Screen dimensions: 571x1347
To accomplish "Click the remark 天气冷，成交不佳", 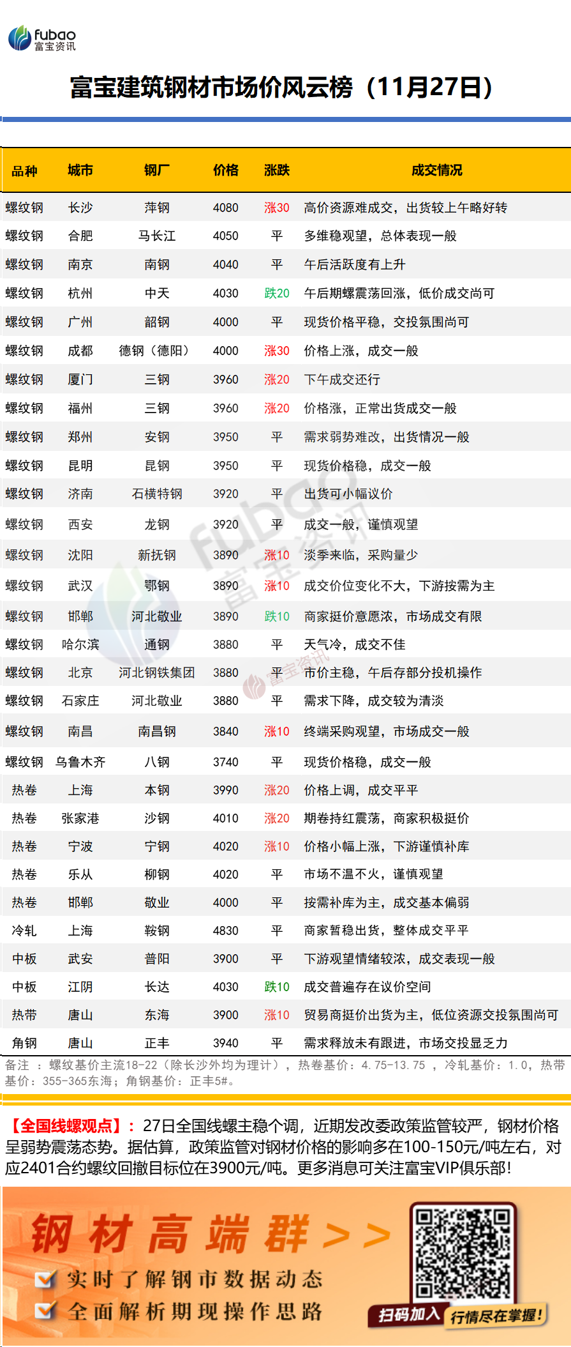I will pos(355,644).
